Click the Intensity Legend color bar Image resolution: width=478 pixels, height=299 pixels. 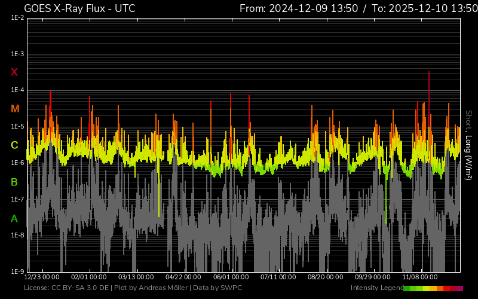click(433, 288)
